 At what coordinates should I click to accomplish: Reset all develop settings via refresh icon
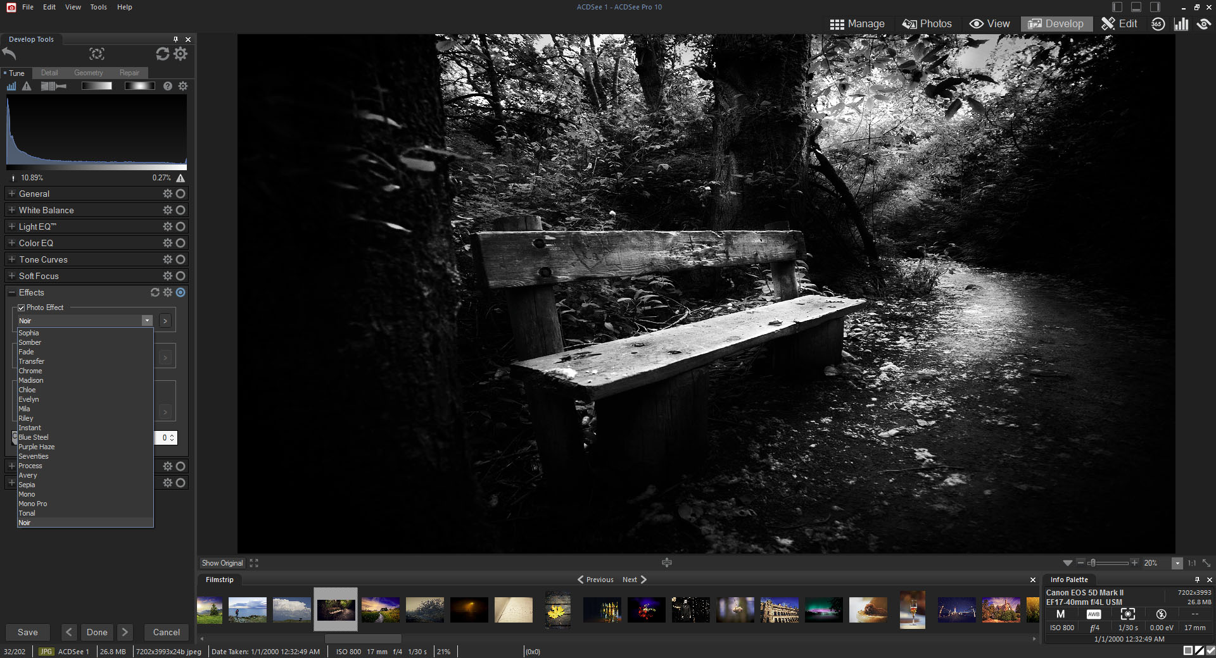coord(163,54)
